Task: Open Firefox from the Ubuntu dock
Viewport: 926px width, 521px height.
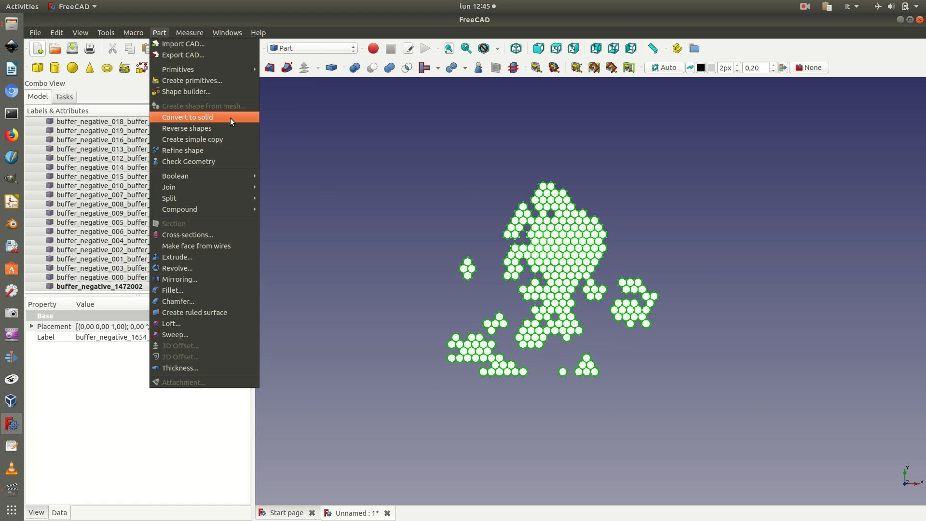Action: pyautogui.click(x=12, y=135)
